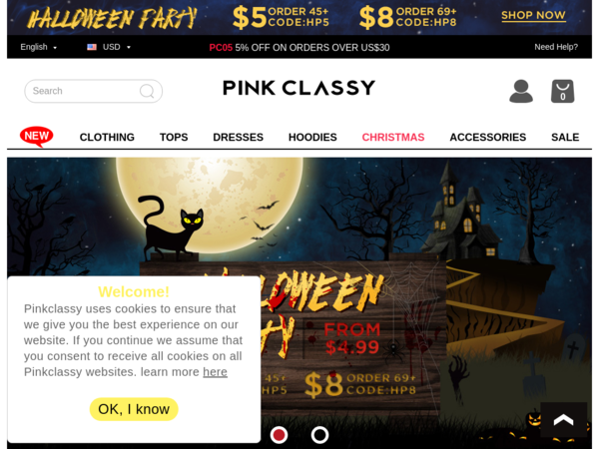Viewport: 599px width, 449px height.
Task: Open the Dresses category
Action: pos(238,137)
